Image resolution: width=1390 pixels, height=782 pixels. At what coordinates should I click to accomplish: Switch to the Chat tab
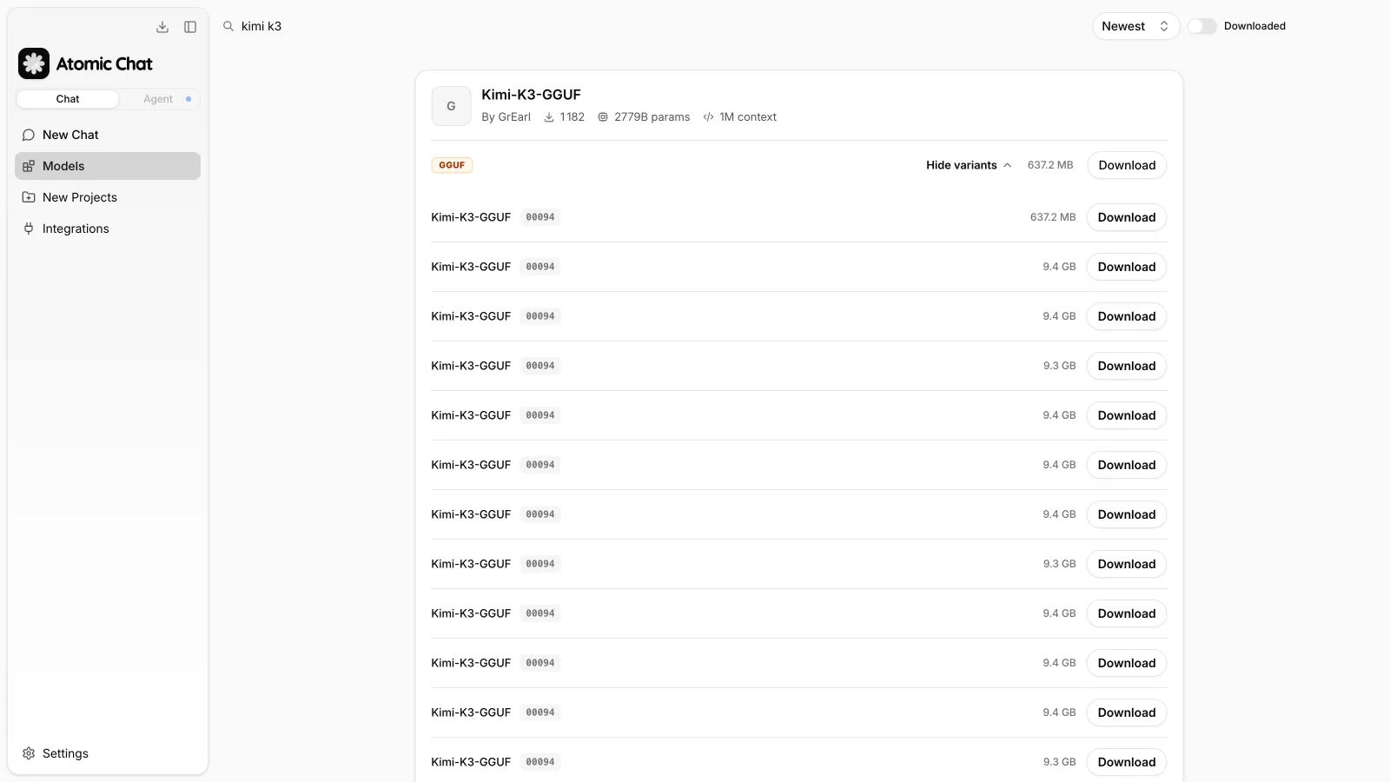(68, 99)
